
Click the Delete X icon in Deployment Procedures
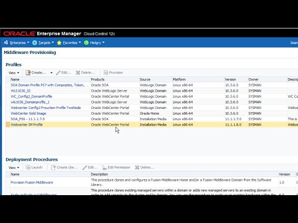[137, 167]
